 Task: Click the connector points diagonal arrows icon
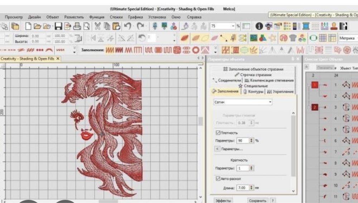pos(223,38)
